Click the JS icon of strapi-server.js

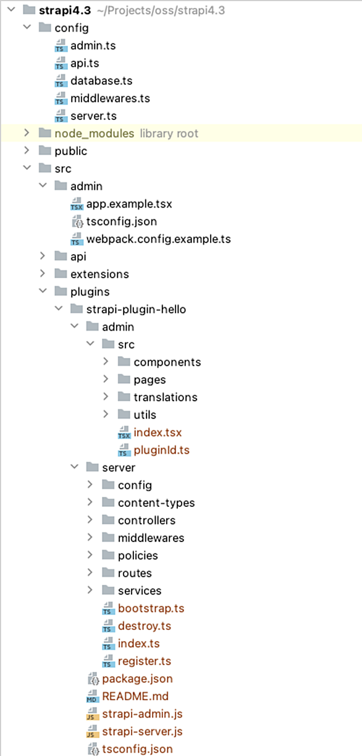coord(92,732)
